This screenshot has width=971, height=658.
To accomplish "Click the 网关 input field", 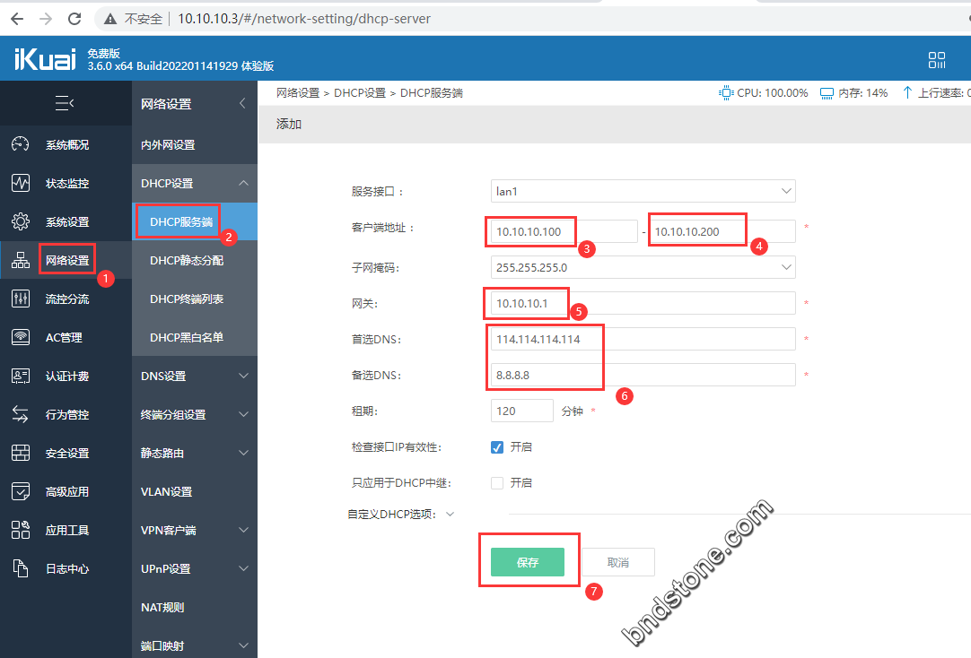I will 643,303.
